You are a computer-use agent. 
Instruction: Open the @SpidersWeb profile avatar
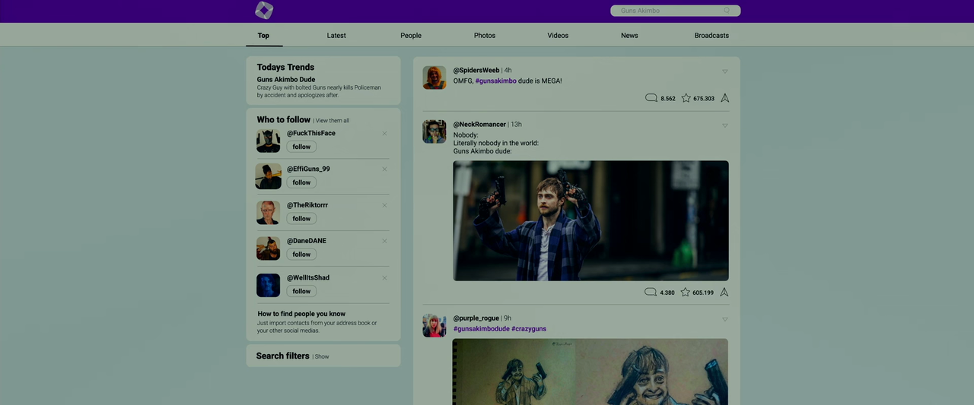[434, 78]
